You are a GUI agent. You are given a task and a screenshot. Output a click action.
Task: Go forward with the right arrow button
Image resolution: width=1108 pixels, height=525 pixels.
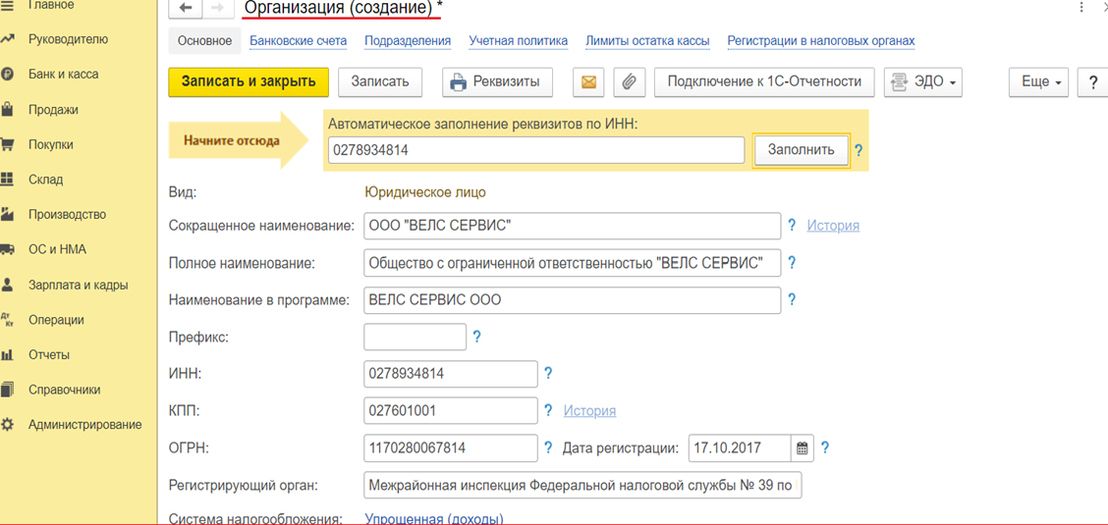218,8
